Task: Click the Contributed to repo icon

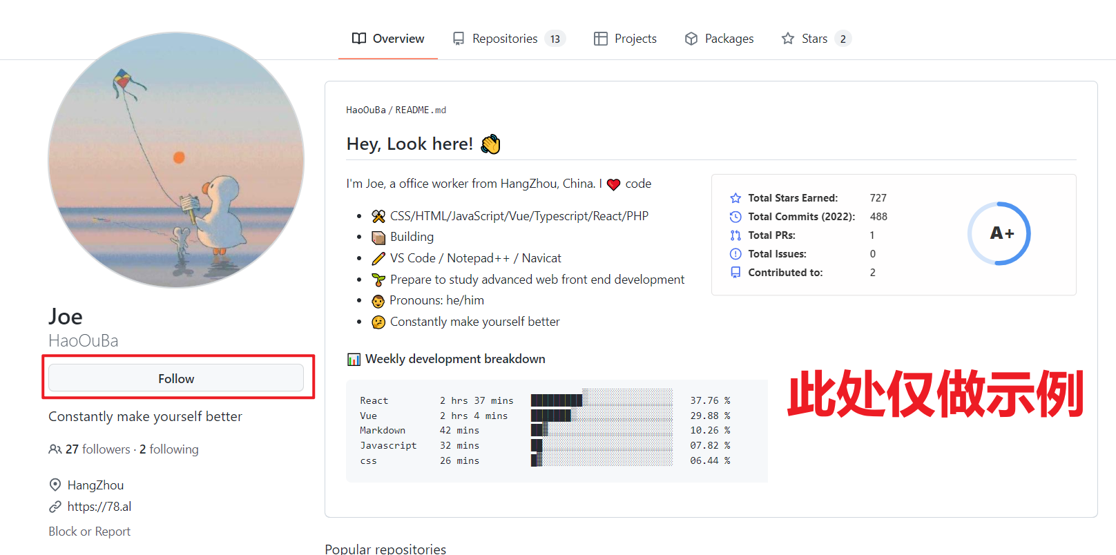Action: point(735,273)
